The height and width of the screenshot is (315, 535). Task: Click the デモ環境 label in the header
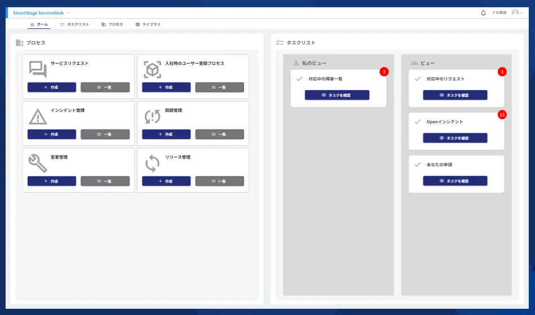pos(499,12)
